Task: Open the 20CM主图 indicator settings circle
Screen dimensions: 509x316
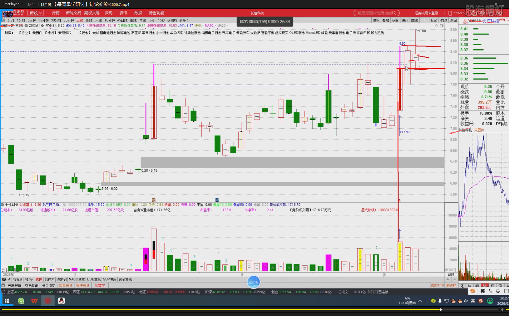Action: pyautogui.click(x=26, y=26)
